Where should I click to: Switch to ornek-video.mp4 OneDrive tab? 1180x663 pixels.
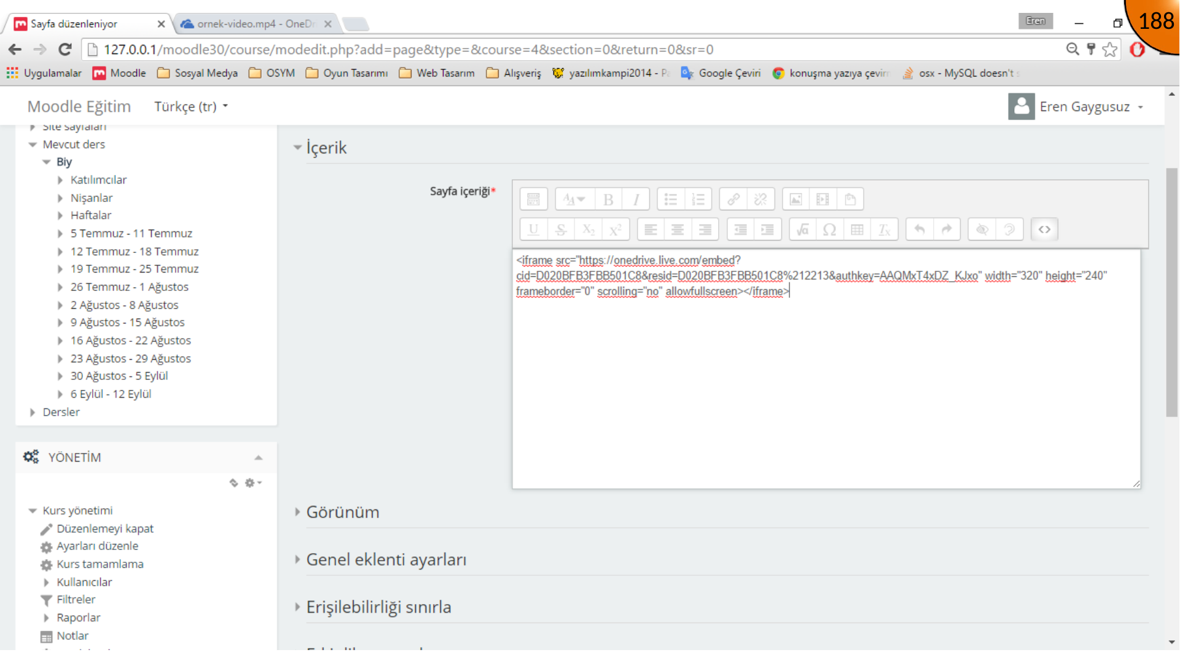click(257, 24)
